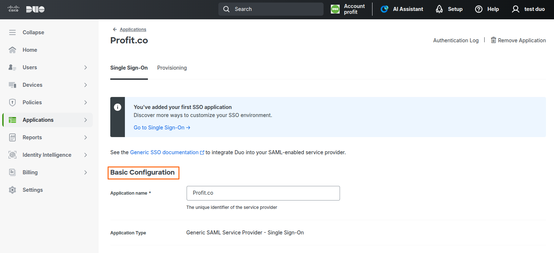Expand the Applications menu chevron
Viewport: 554px width, 253px height.
(x=85, y=120)
